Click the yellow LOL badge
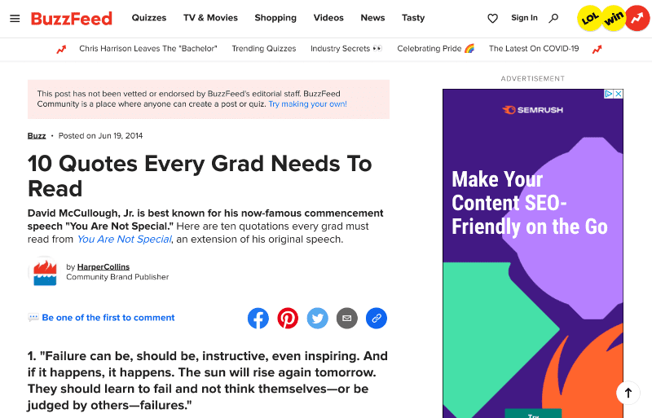652x418 pixels. [x=589, y=18]
